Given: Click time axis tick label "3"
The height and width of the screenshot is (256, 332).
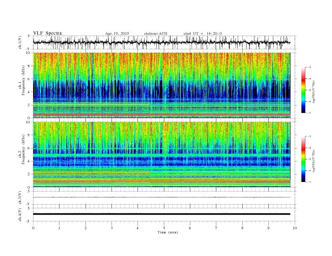Looking at the screenshot, I should [112, 228].
